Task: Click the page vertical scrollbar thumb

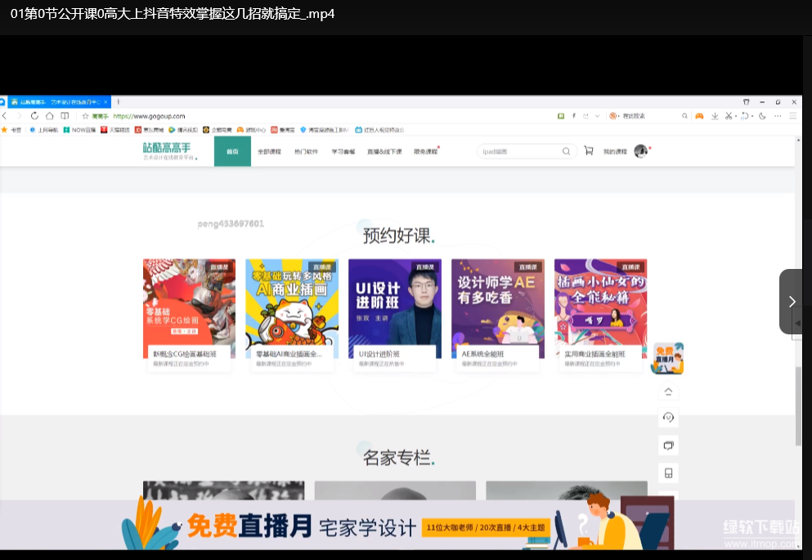Action: [798, 405]
